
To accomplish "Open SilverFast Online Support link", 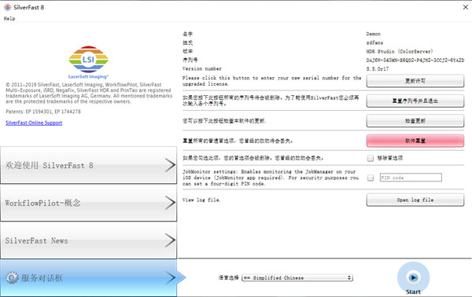I will (34, 123).
